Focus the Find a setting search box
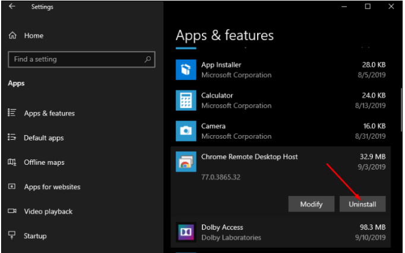 pos(81,59)
